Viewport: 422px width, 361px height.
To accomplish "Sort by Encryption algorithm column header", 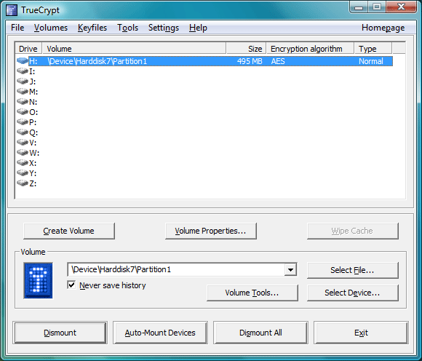I will point(310,49).
